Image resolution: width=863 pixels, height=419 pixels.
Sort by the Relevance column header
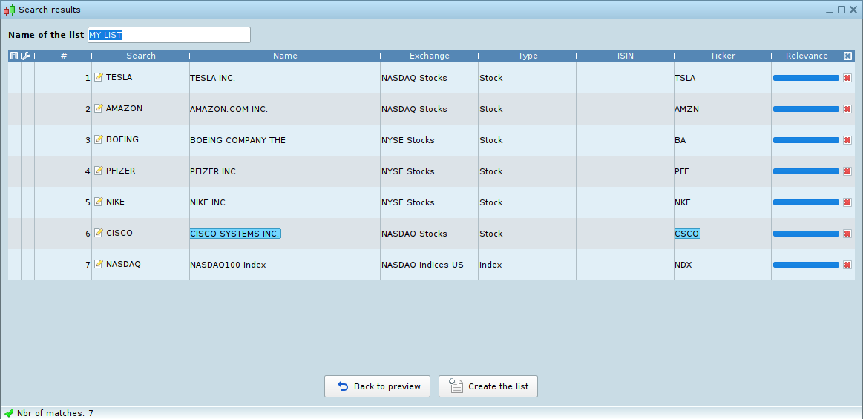807,56
